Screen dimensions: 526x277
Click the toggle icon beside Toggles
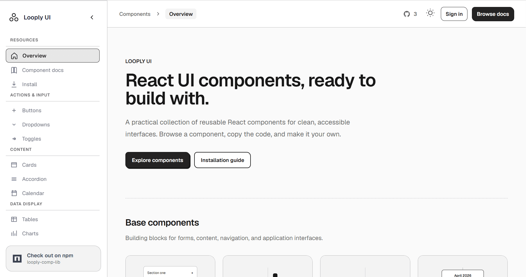[14, 139]
